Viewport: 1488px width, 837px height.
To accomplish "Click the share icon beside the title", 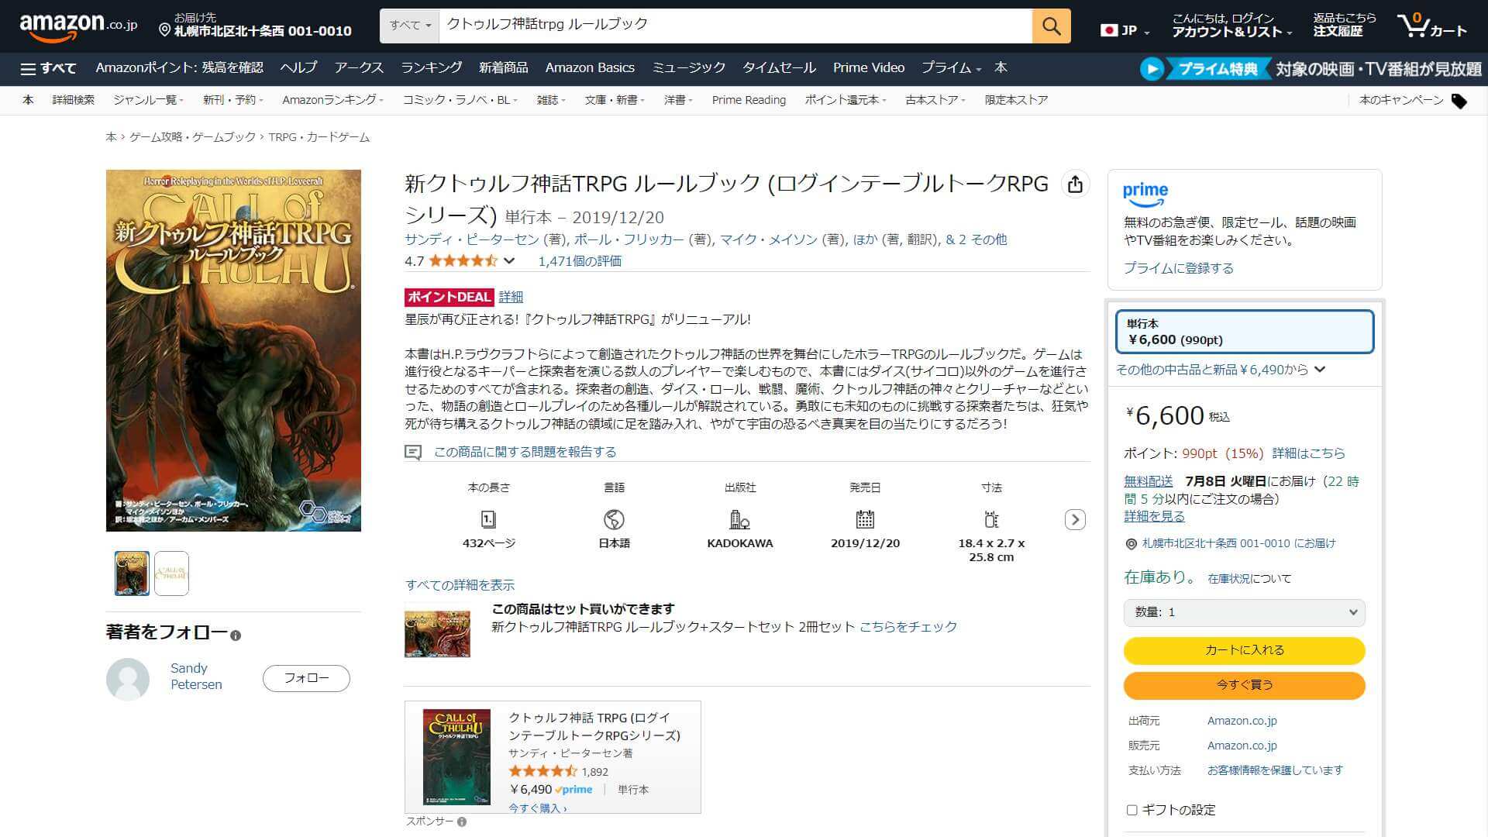I will click(x=1075, y=184).
